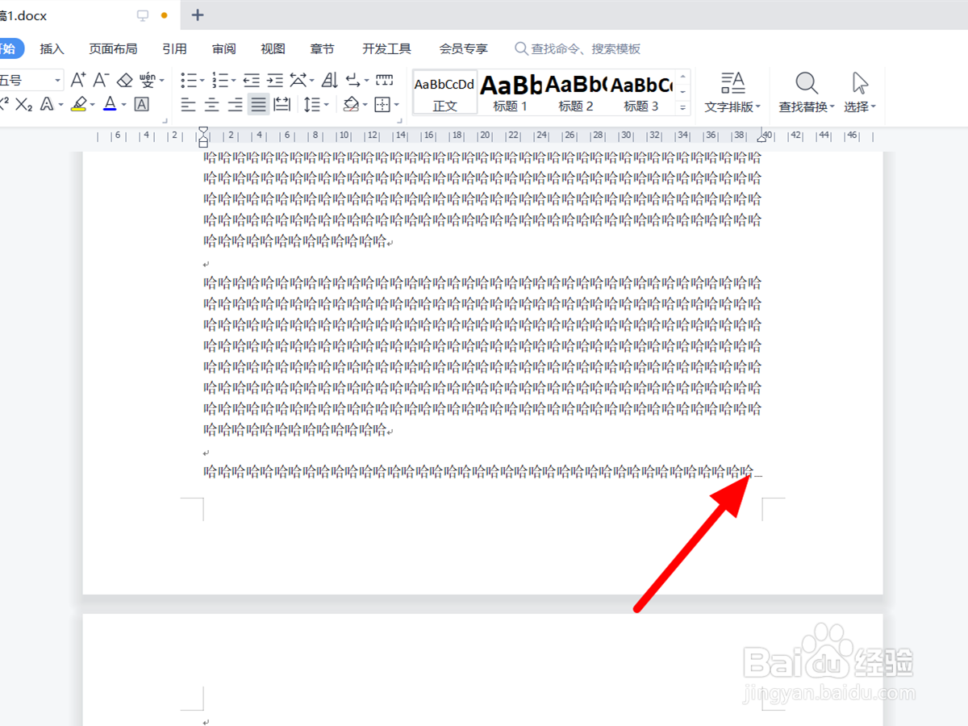
Task: Align text right
Action: [x=235, y=104]
